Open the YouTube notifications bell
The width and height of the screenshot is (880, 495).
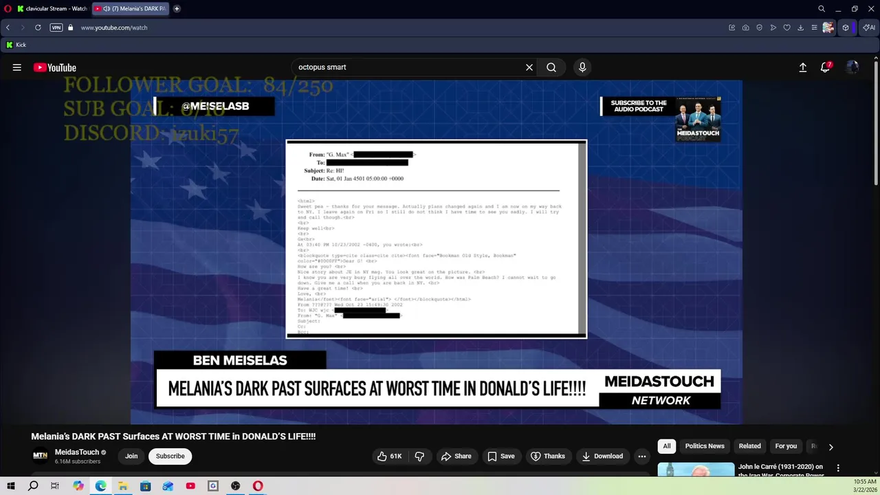click(826, 67)
